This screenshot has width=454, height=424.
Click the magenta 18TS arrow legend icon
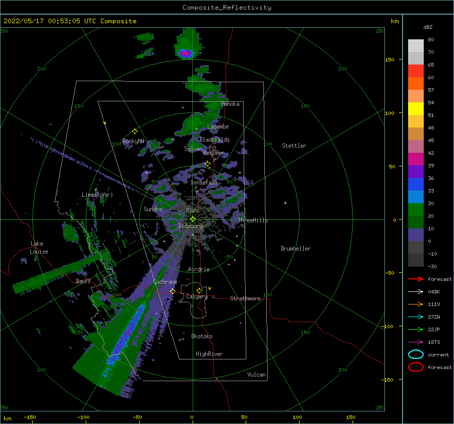(416, 342)
